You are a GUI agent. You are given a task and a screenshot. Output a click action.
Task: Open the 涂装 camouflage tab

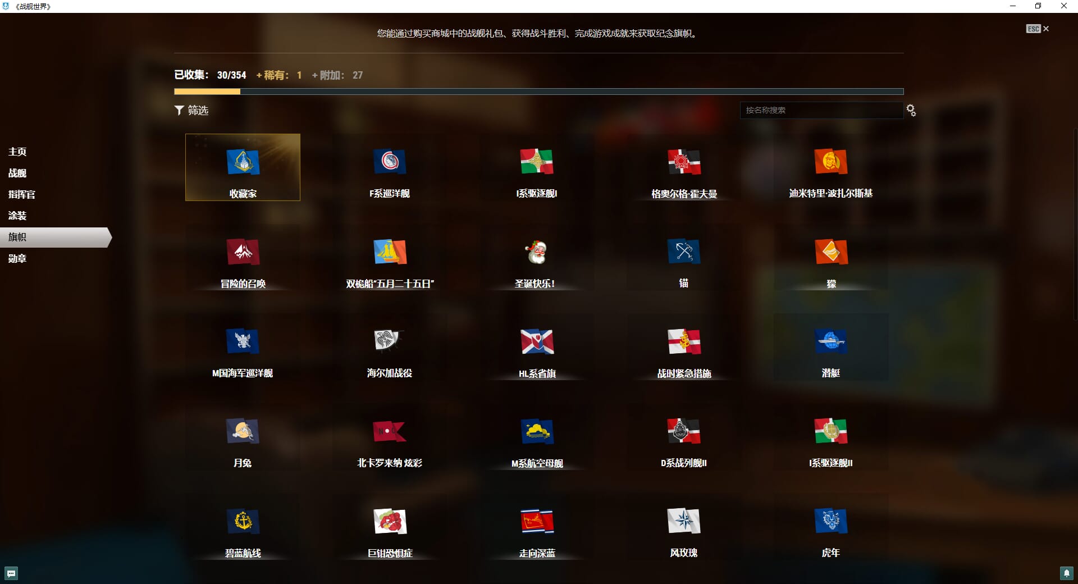[x=17, y=216]
